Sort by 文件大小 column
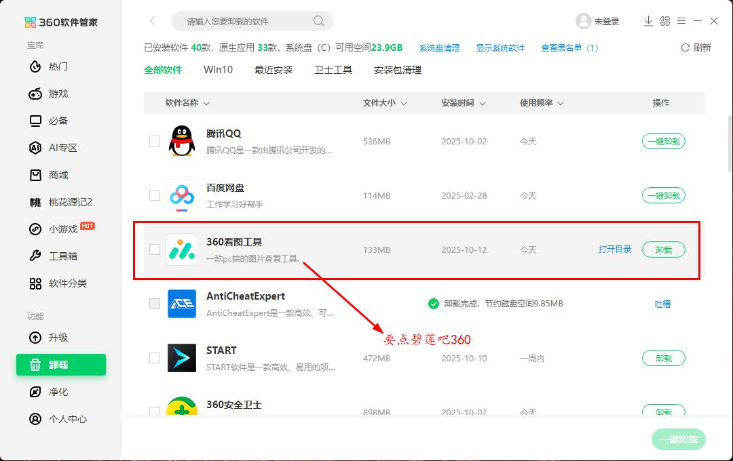Image resolution: width=733 pixels, height=461 pixels. [385, 103]
